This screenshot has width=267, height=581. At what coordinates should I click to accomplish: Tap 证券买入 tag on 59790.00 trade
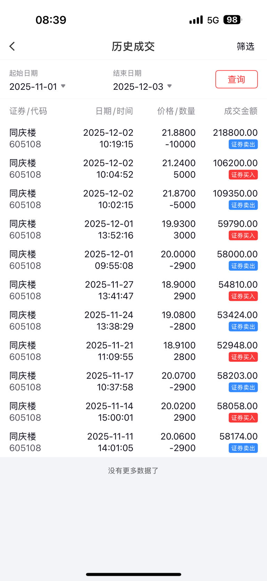pos(243,236)
